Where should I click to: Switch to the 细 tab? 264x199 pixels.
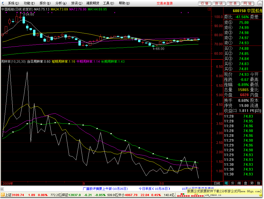[x=239, y=183]
